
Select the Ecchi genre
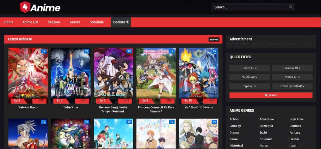263,132
